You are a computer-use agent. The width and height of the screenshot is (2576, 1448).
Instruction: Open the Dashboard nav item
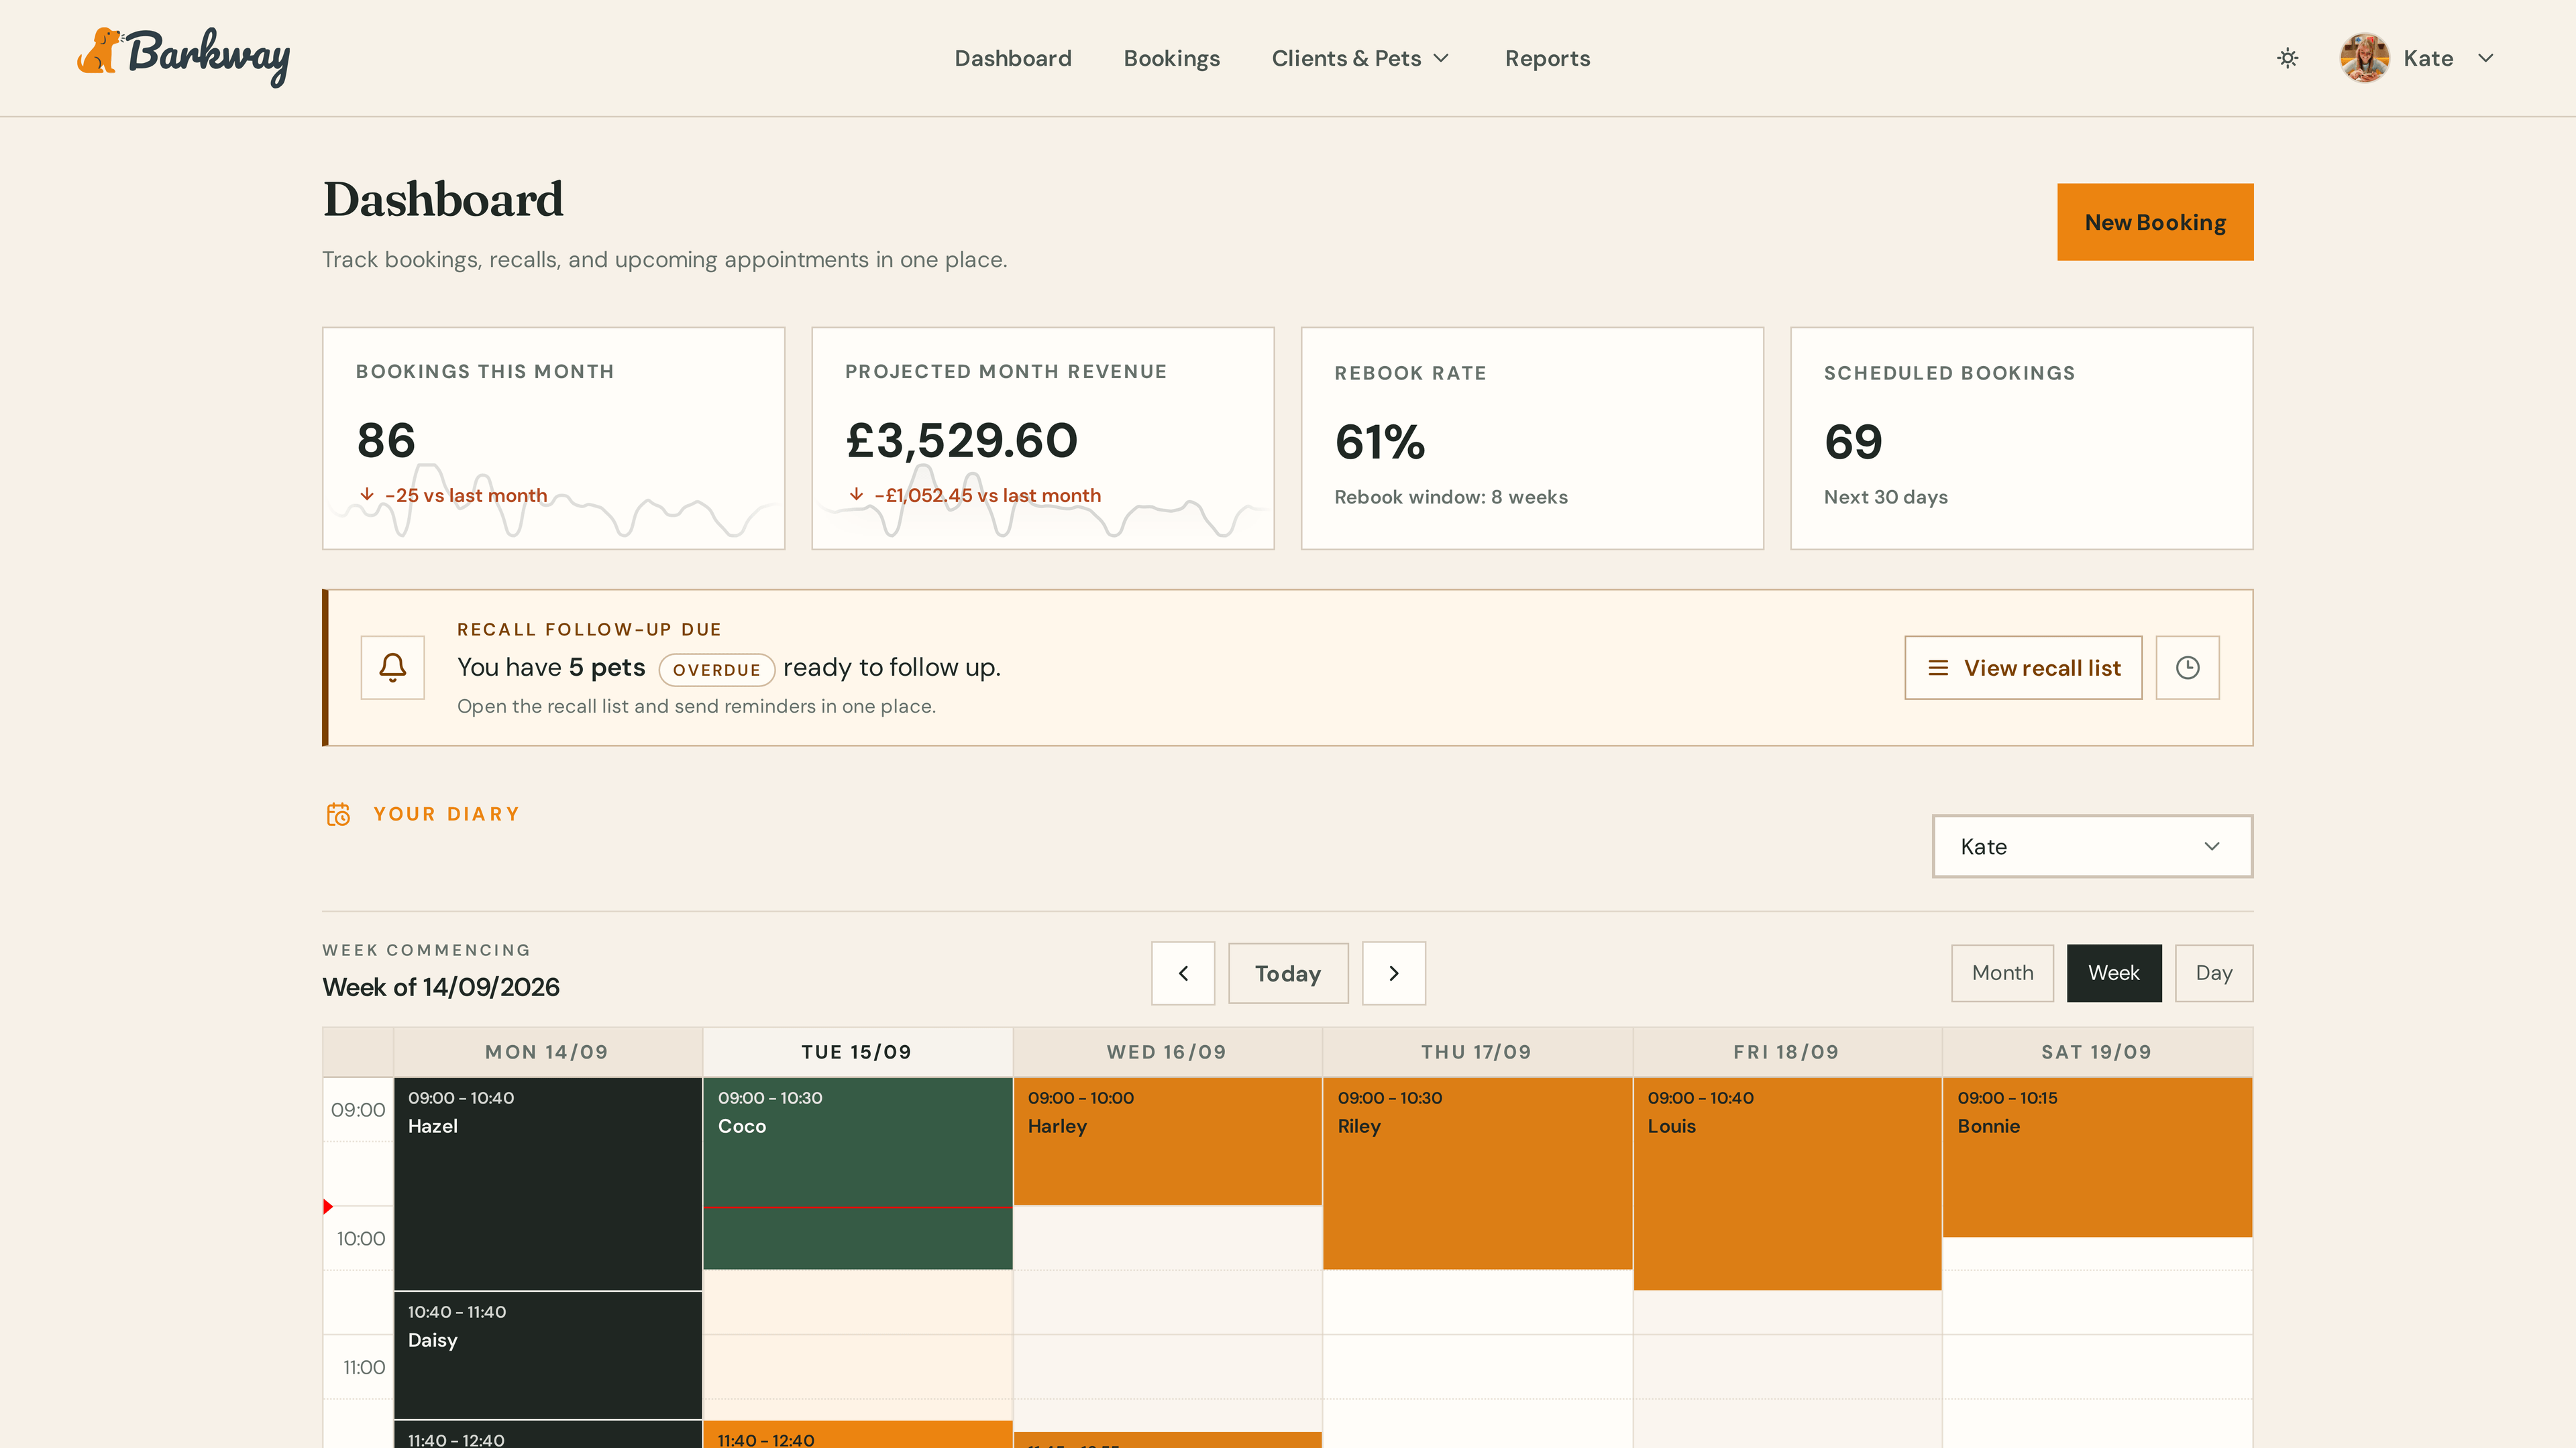(1012, 58)
